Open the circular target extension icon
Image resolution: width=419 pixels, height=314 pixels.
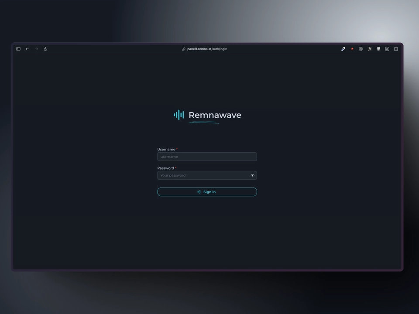point(361,49)
